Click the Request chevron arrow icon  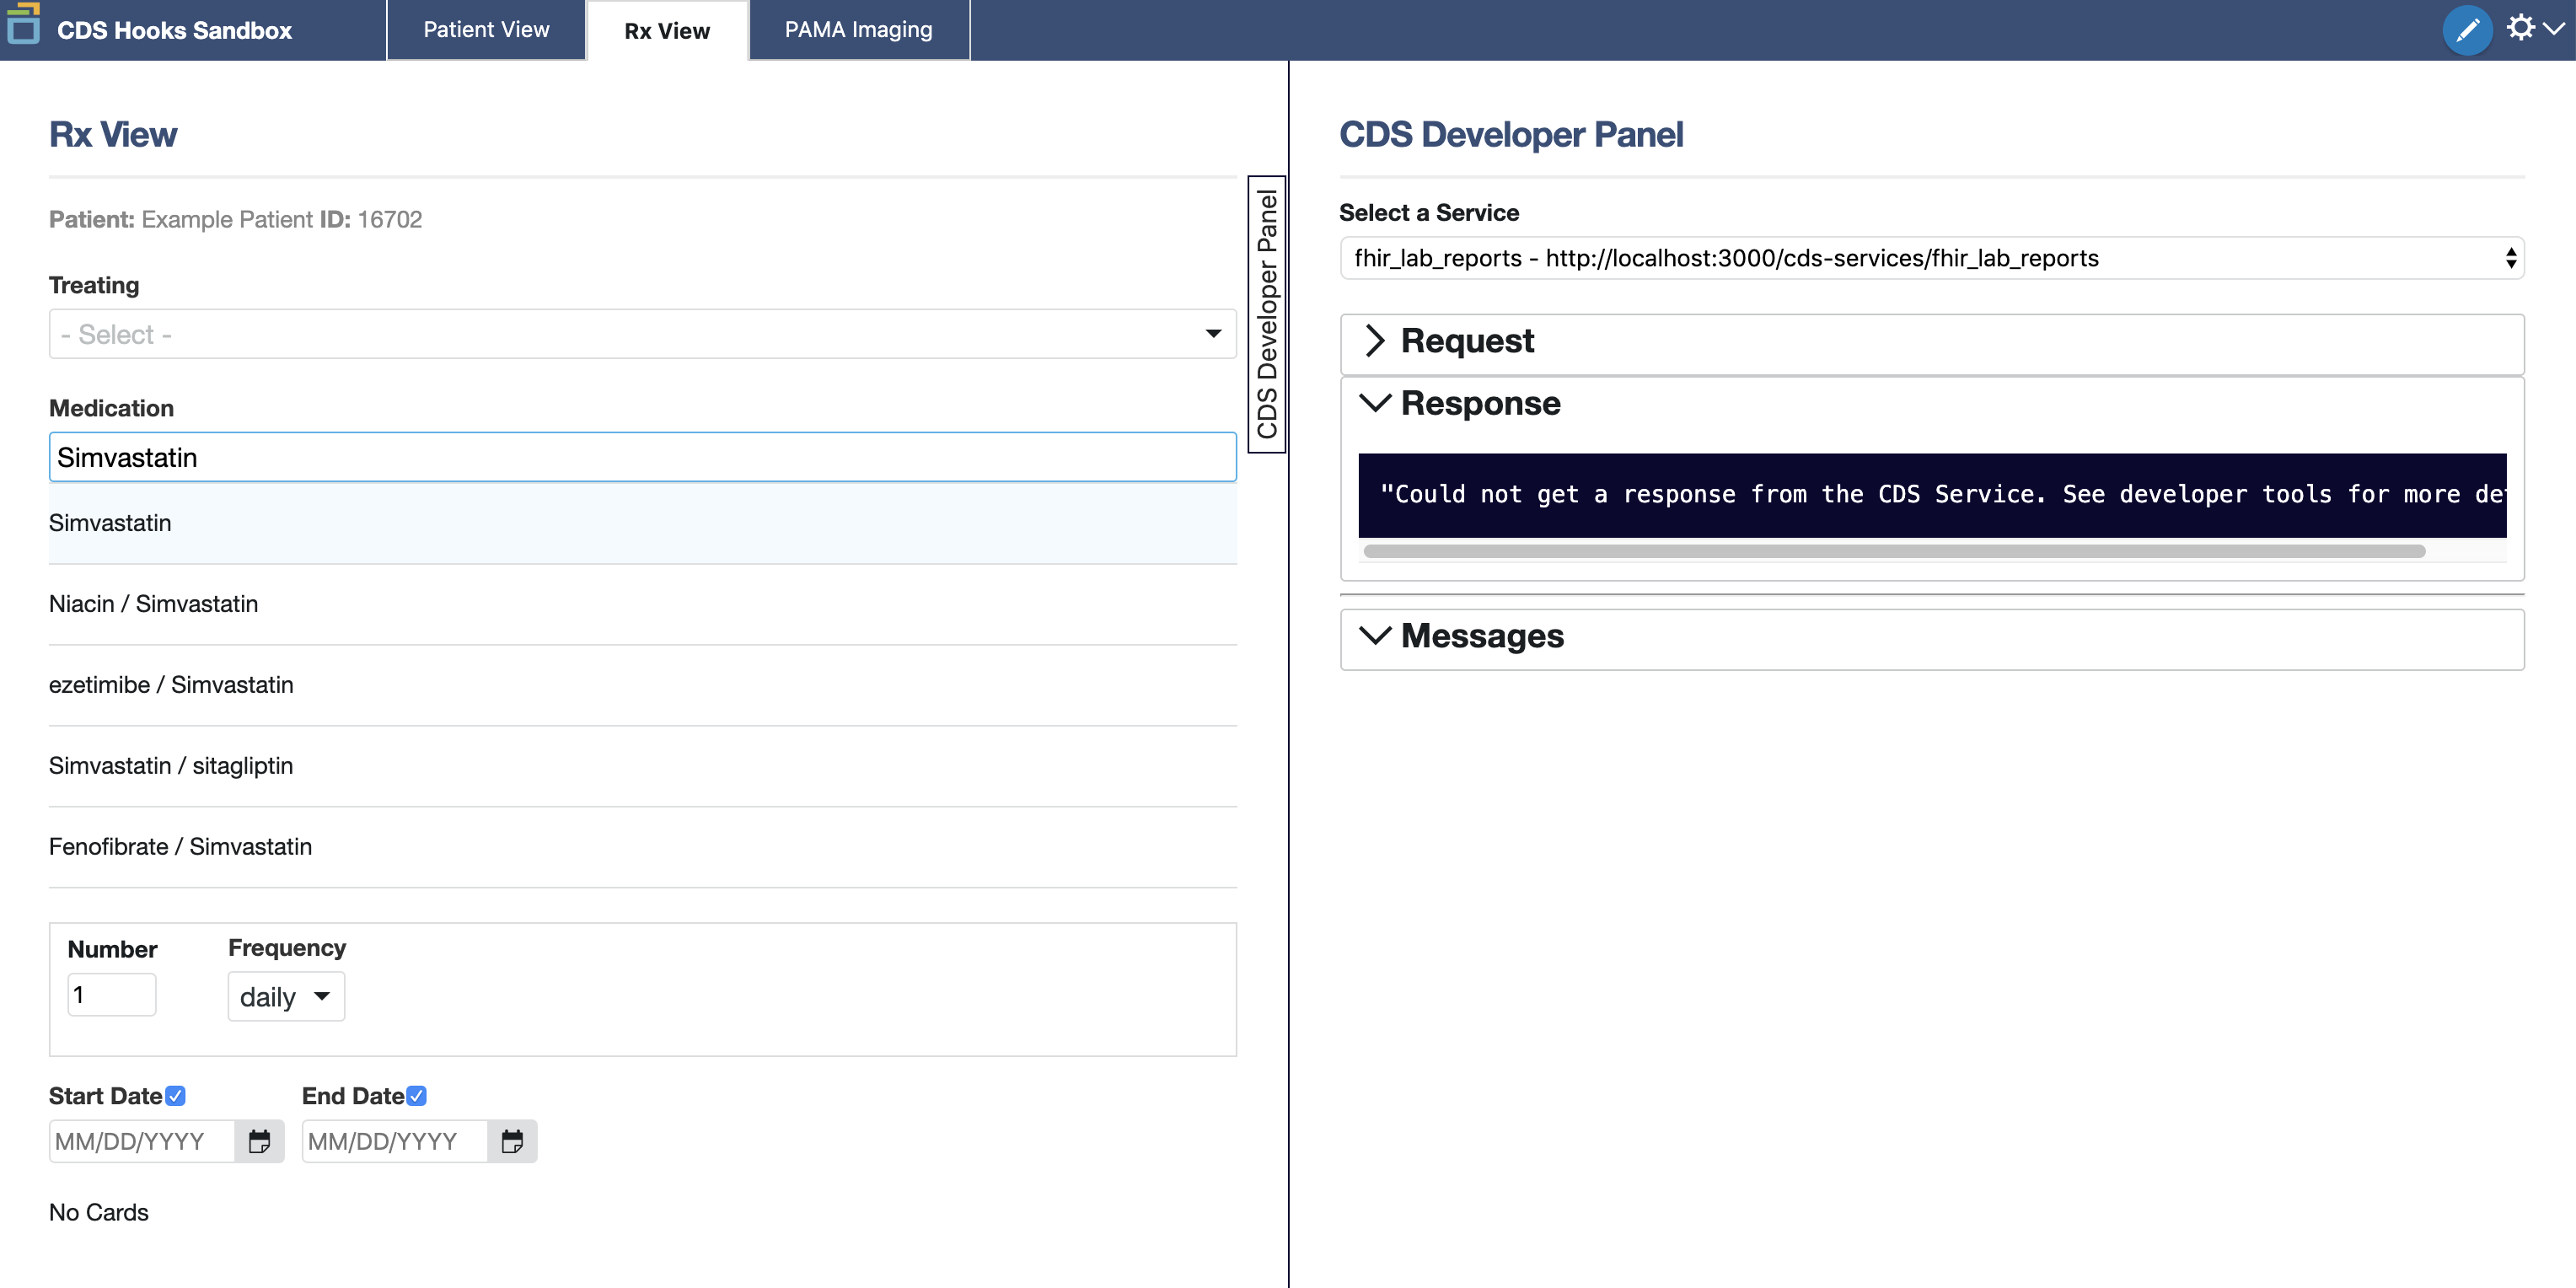(1375, 341)
